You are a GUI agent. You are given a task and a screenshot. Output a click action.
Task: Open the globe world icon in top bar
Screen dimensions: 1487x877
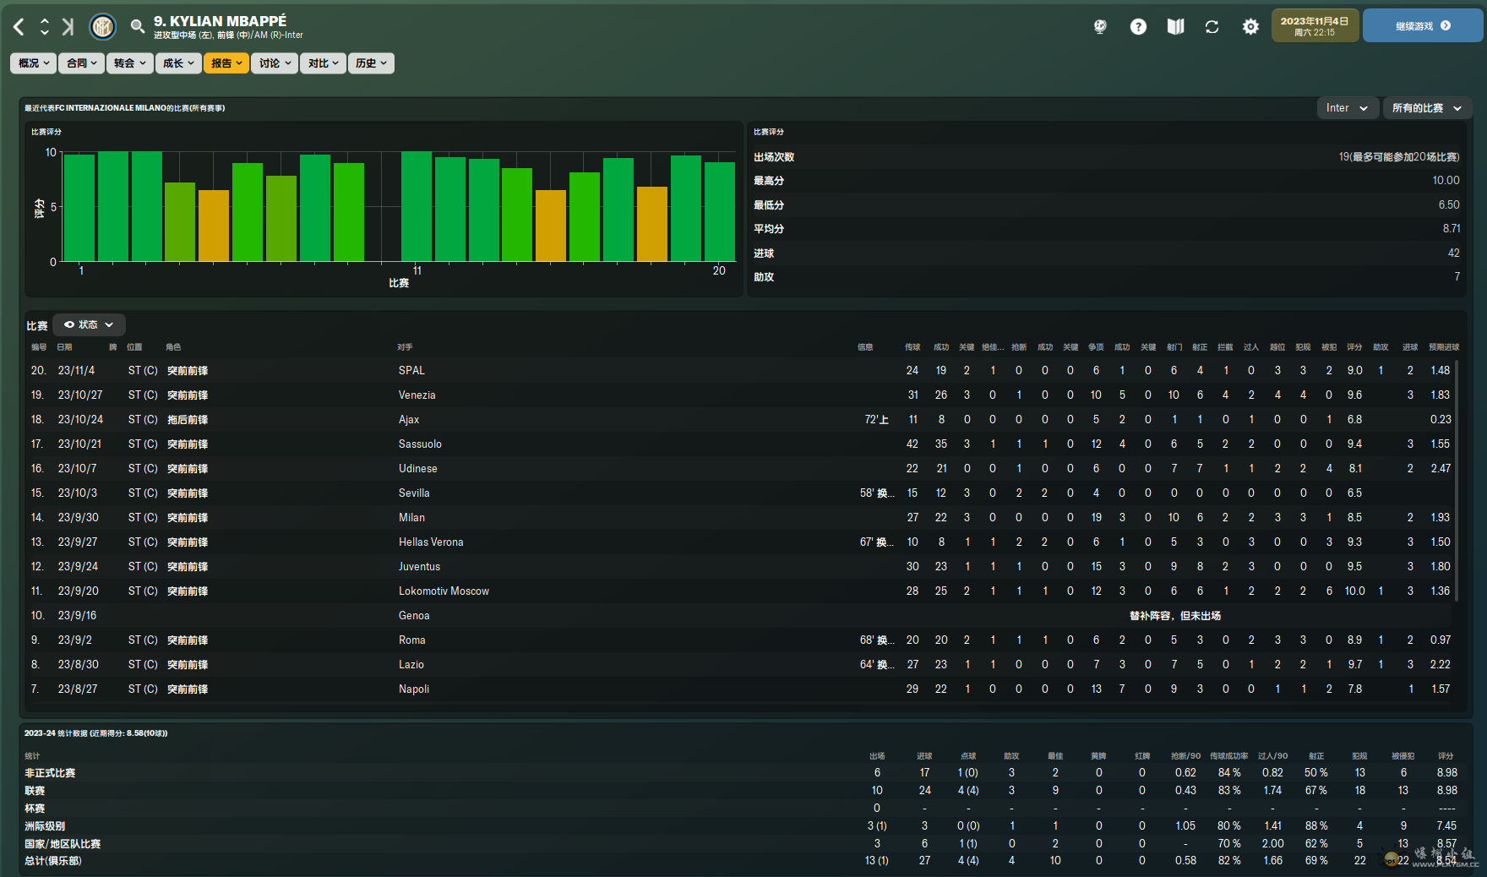tap(1100, 27)
